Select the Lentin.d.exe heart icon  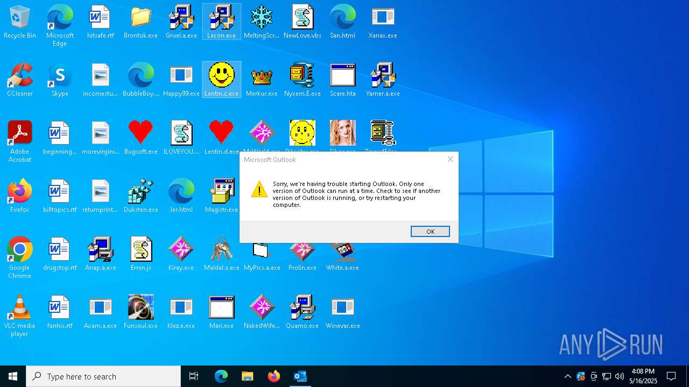(x=221, y=139)
